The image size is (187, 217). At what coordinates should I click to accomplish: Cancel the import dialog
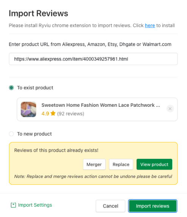pyautogui.click(x=111, y=206)
